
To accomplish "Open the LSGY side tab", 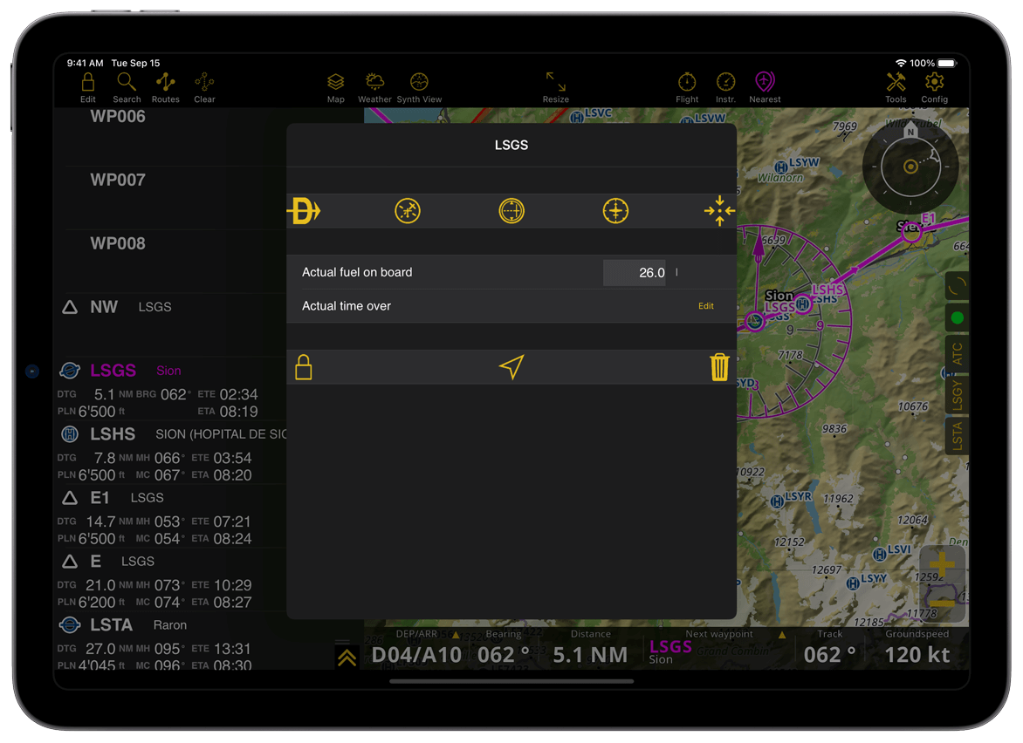I will [x=957, y=395].
